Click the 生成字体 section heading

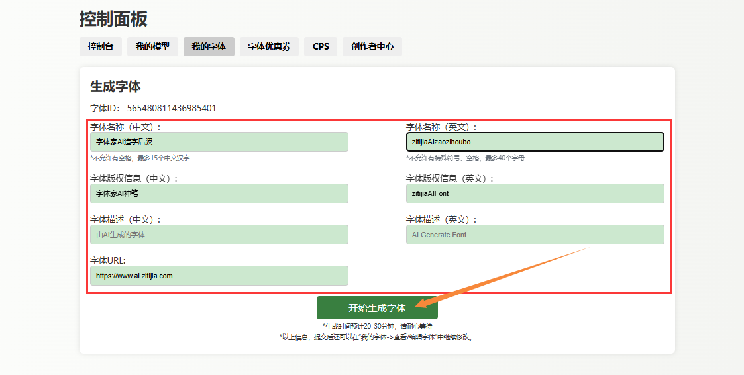pyautogui.click(x=115, y=87)
